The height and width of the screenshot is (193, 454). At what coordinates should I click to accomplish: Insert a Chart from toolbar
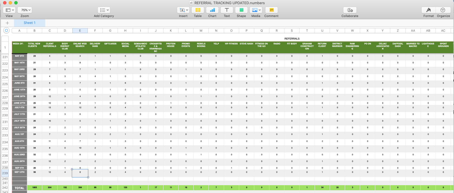tap(212, 10)
